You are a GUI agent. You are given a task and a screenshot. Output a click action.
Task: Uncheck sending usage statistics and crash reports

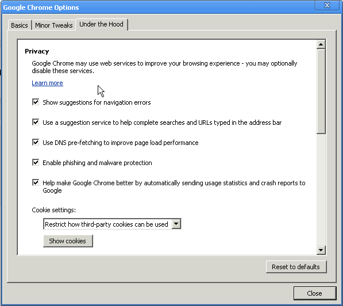click(x=36, y=183)
